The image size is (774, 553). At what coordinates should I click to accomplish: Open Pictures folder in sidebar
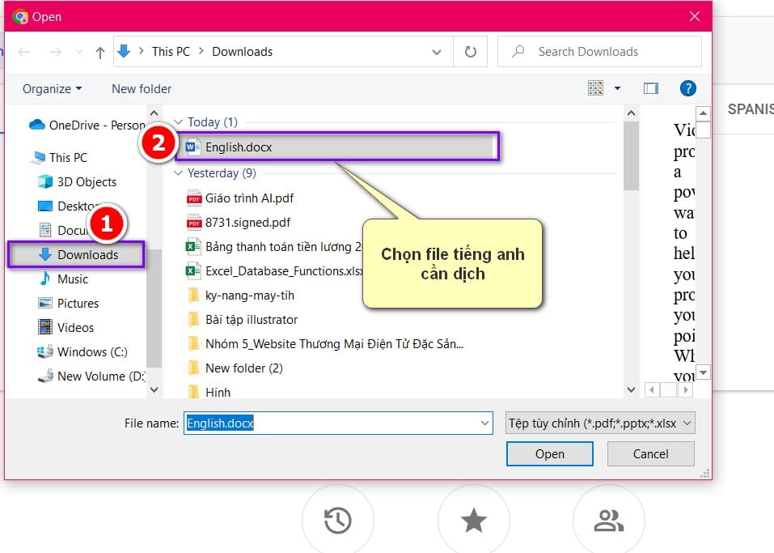click(69, 303)
